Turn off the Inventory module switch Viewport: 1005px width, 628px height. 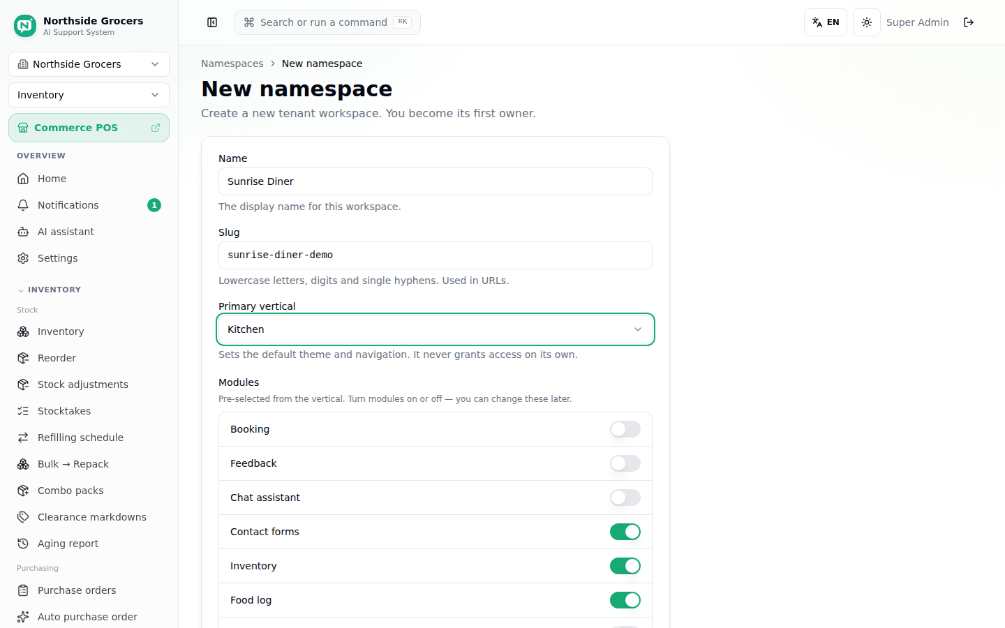625,566
